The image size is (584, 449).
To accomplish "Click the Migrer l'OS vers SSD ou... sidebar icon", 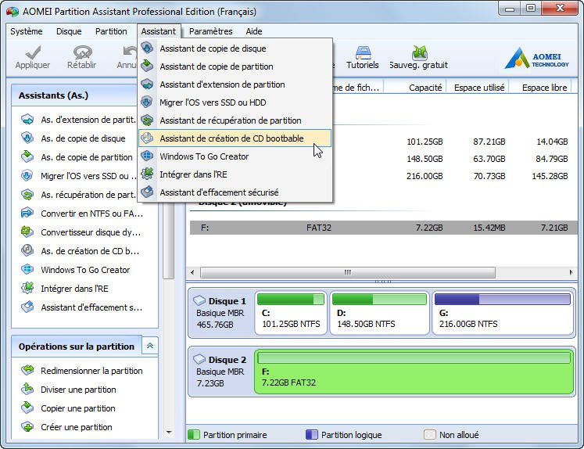I will click(x=27, y=176).
